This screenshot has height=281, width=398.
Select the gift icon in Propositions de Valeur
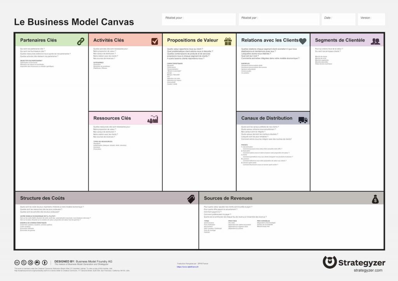(x=229, y=42)
